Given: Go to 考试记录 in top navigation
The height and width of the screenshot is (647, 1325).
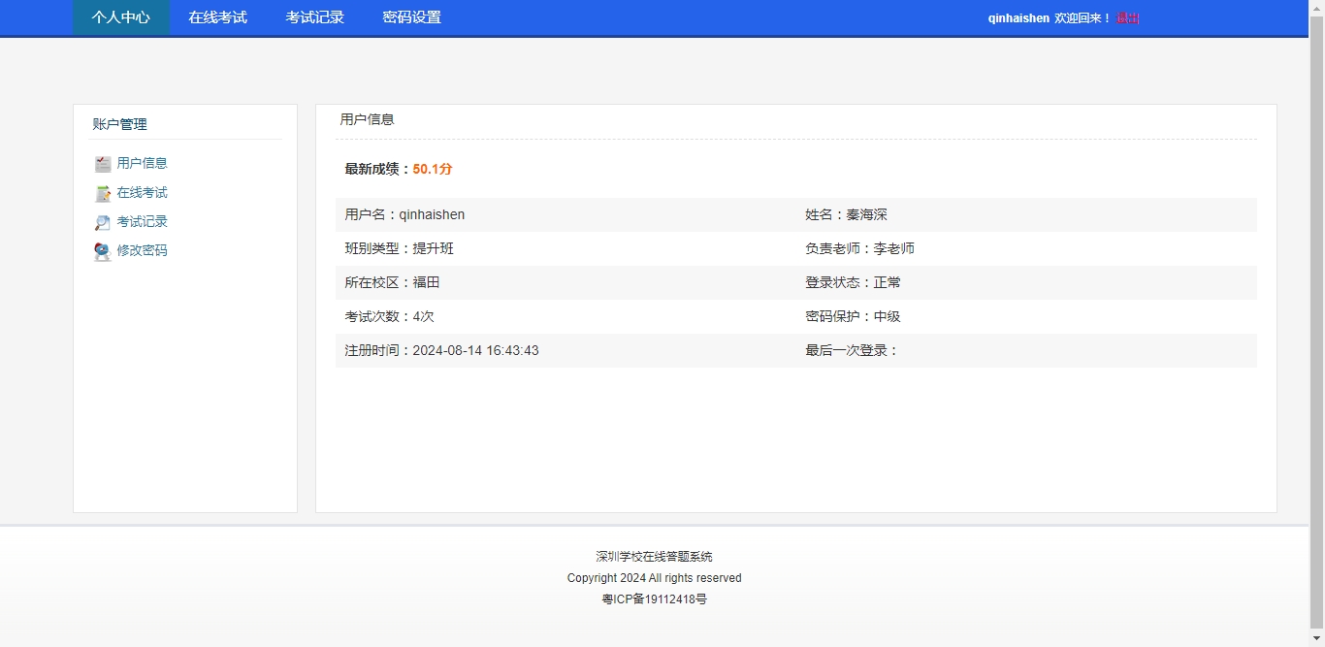Looking at the screenshot, I should (315, 17).
